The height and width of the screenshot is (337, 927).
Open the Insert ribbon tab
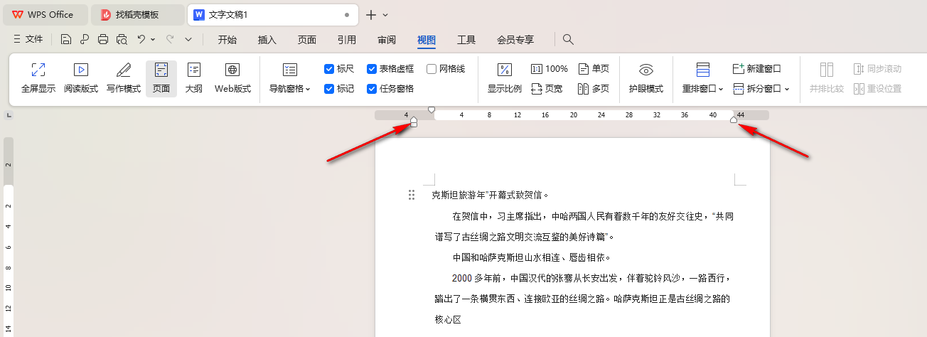click(267, 40)
